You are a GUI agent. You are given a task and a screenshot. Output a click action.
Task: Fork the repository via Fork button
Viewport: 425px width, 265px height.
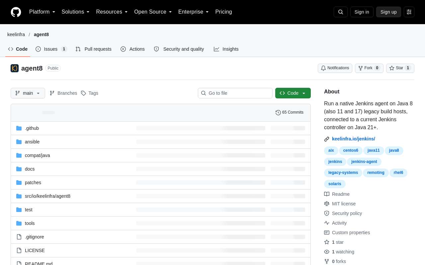pos(369,68)
